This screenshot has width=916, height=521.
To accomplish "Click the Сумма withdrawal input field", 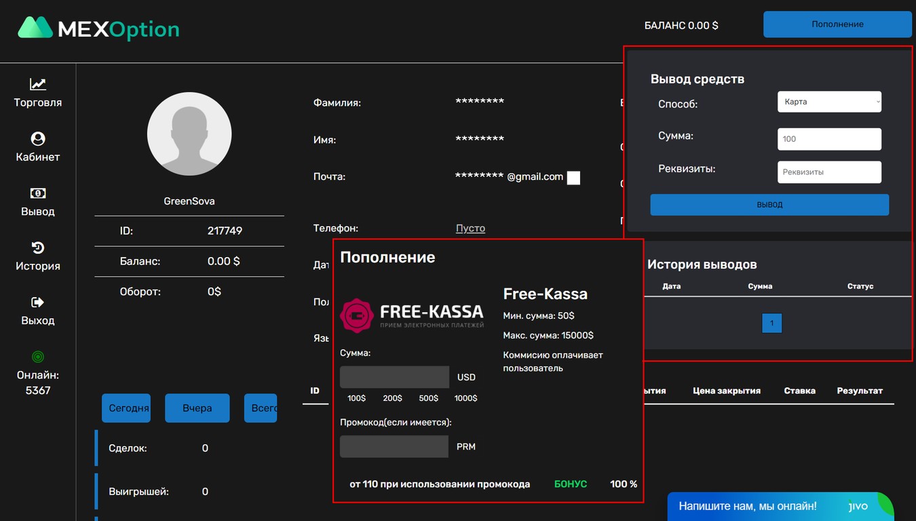I will (829, 139).
